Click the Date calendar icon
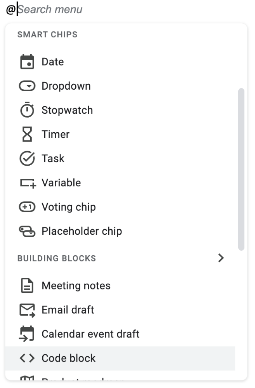This screenshot has height=388, width=255. point(27,62)
